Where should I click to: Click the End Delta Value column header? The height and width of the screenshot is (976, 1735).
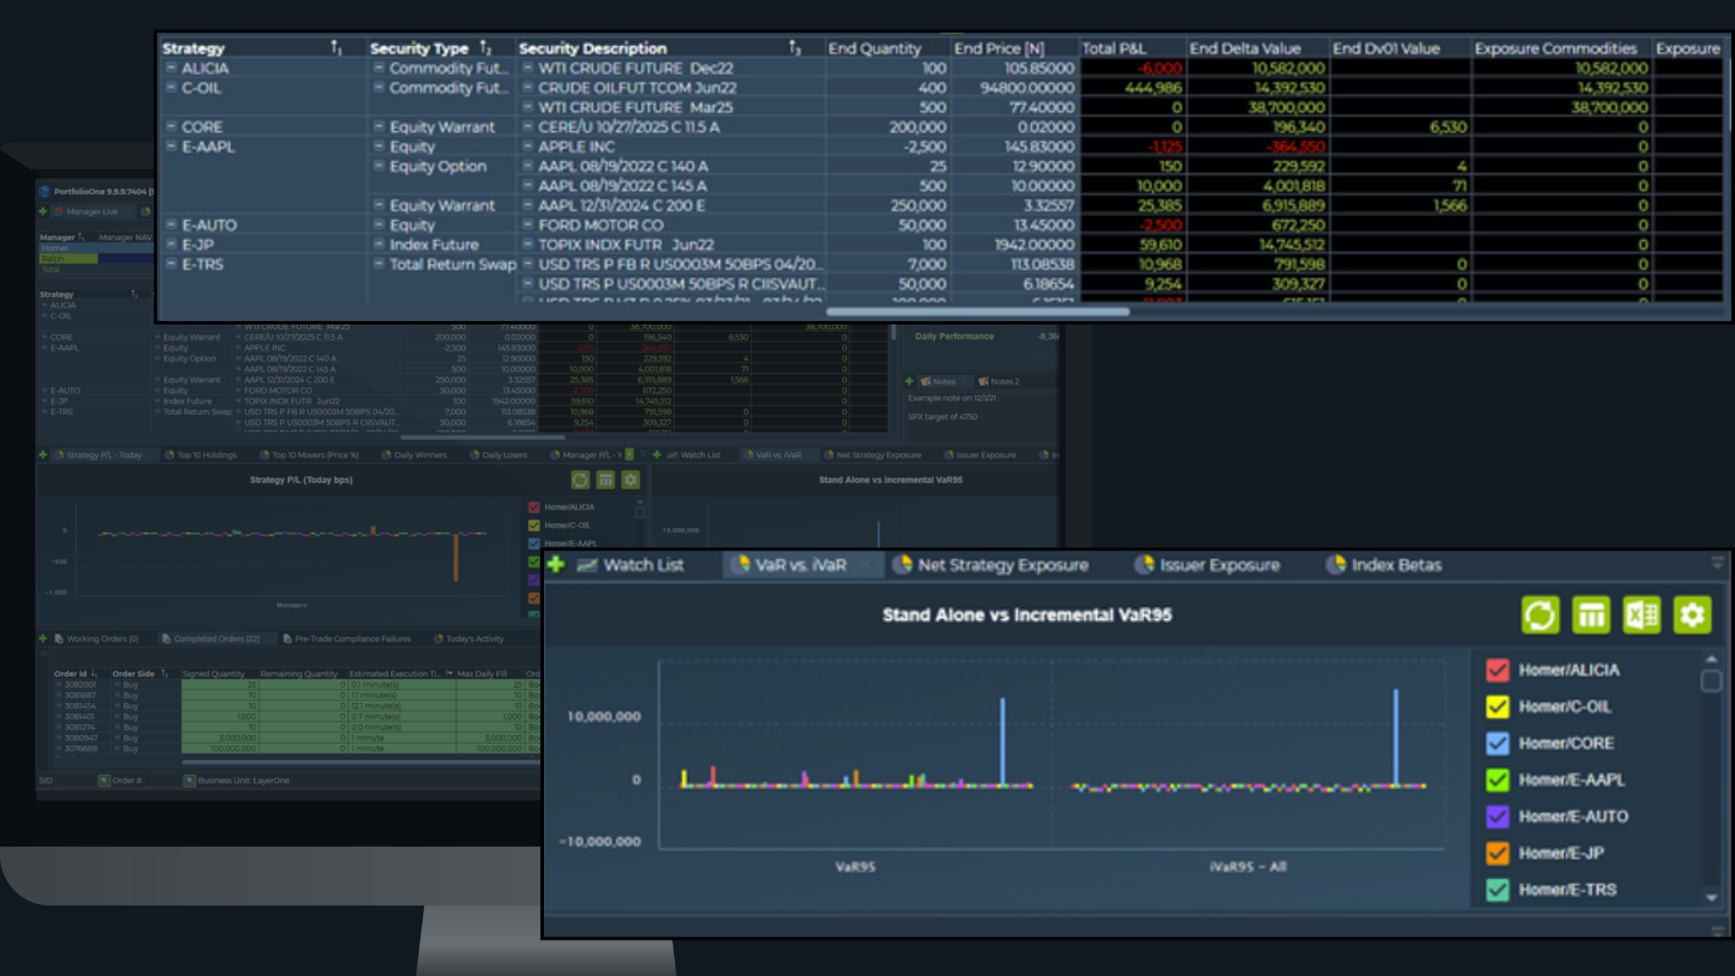click(1244, 49)
